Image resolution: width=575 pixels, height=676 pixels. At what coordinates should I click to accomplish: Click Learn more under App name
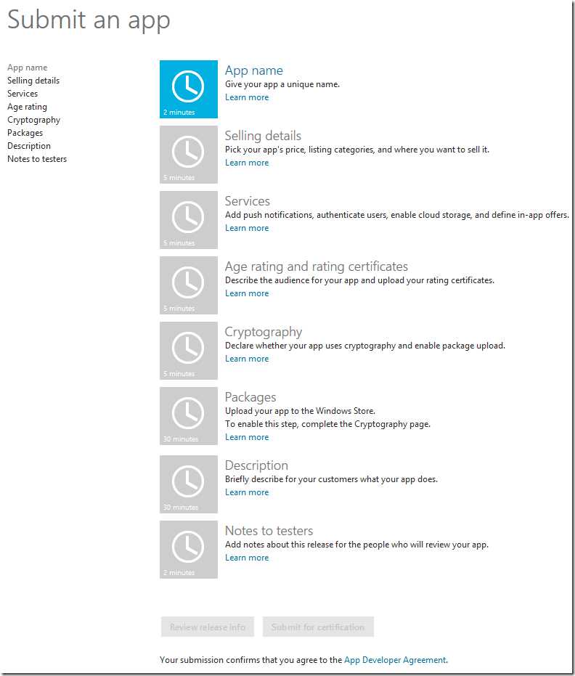(x=247, y=97)
